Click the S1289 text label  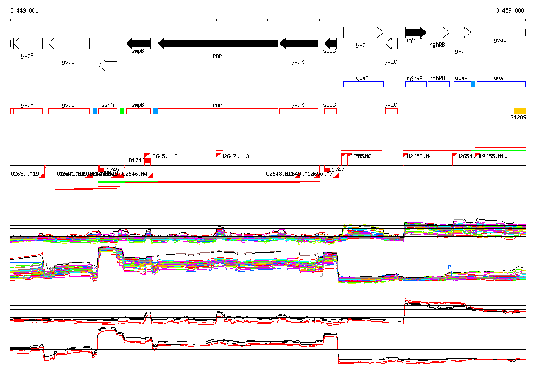518,117
